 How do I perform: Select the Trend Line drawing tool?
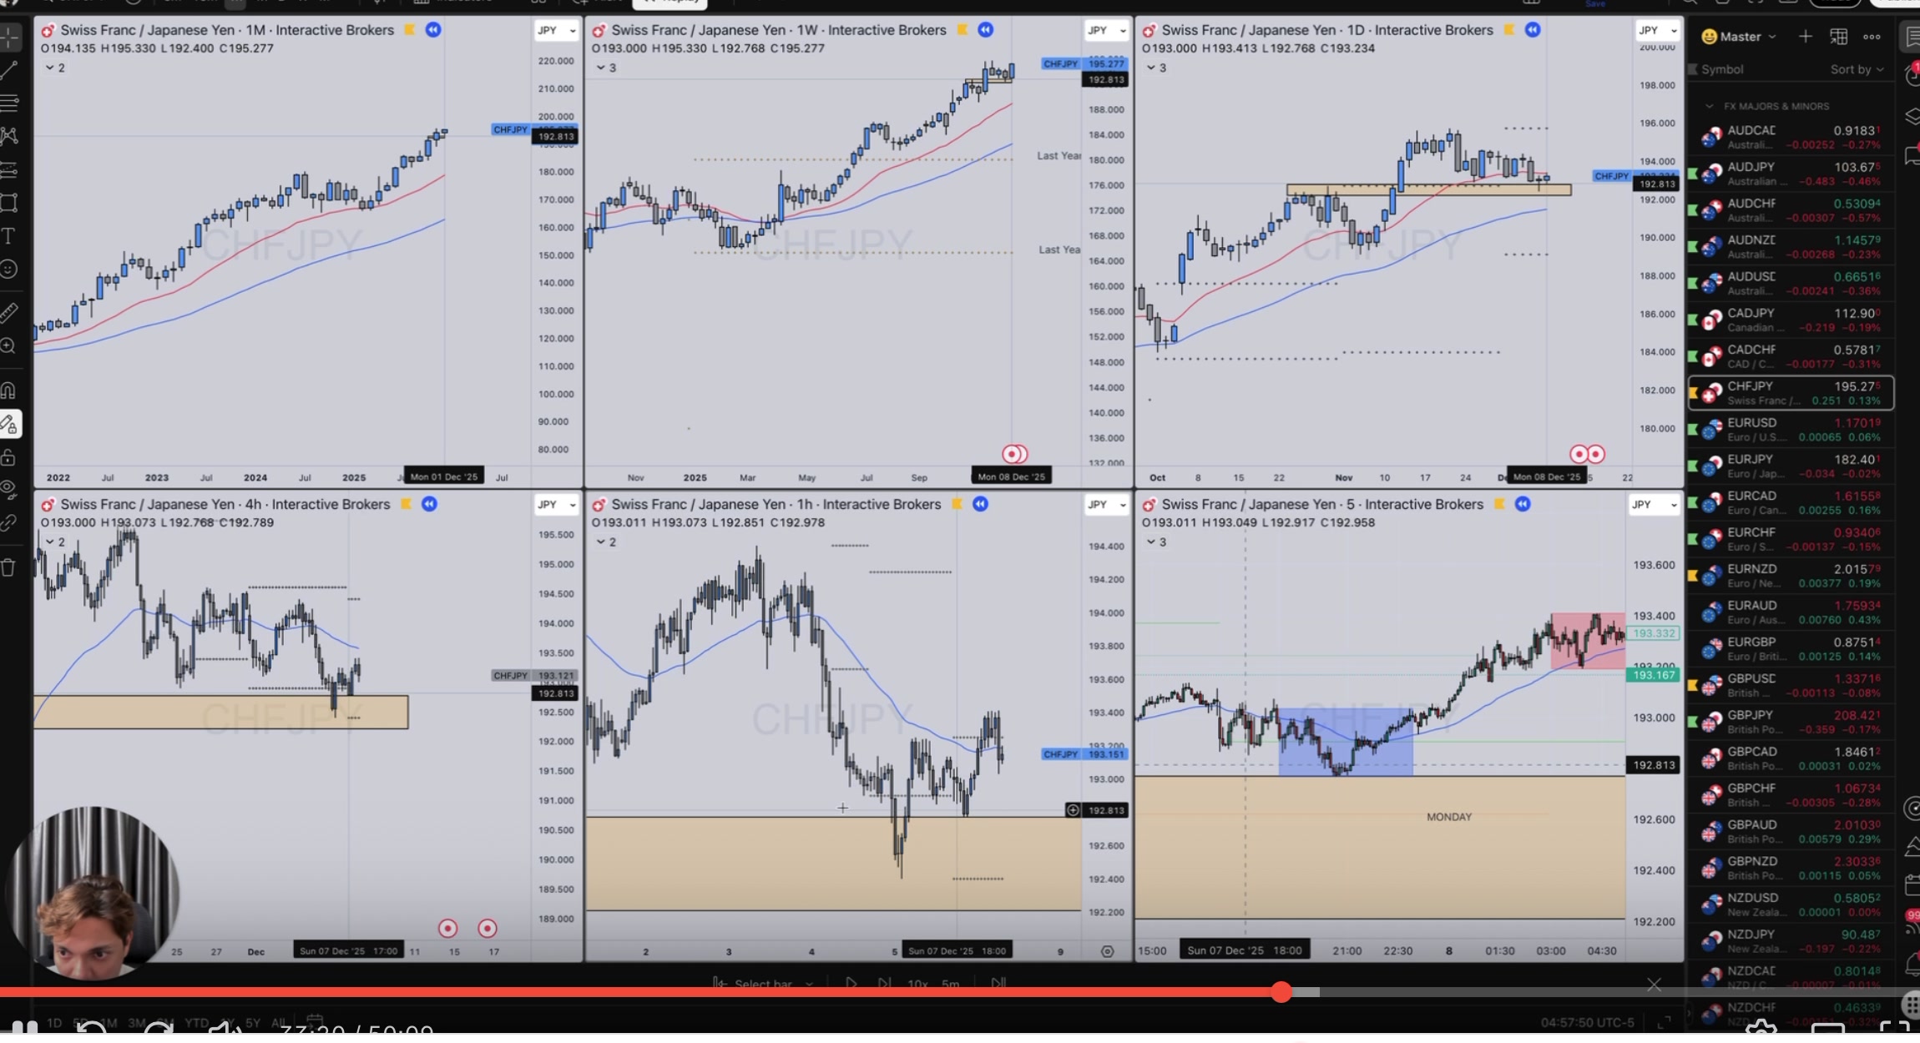point(9,70)
